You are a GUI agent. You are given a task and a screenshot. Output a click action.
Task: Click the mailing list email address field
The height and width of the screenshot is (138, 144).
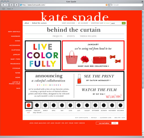pyautogui.click(x=104, y=123)
